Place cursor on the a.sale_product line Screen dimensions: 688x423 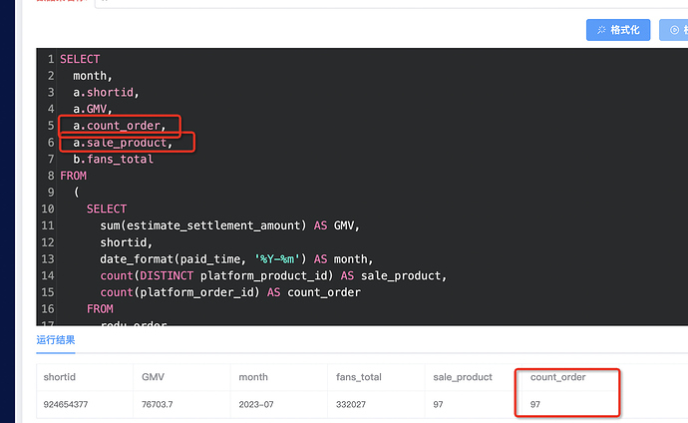pos(123,143)
